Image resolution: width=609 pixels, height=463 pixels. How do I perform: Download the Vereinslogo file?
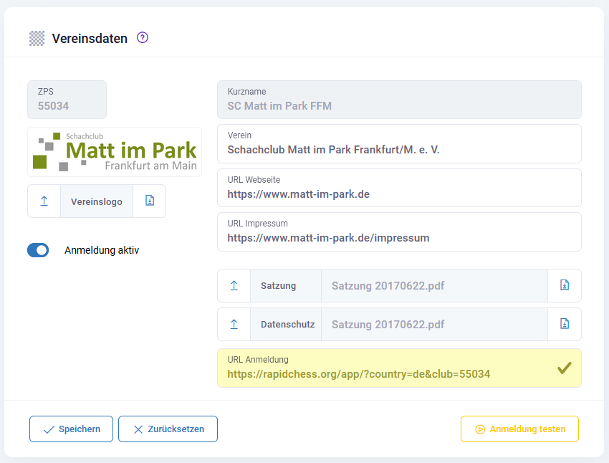[149, 201]
